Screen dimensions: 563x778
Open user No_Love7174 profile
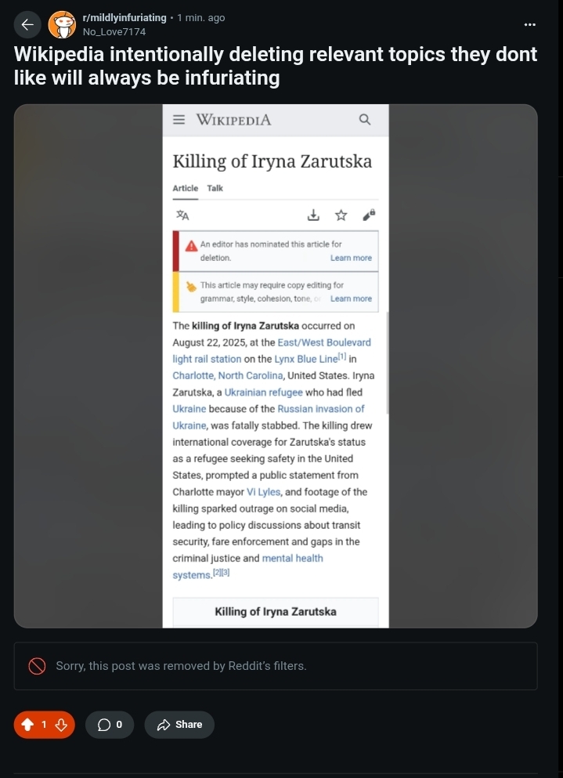(114, 32)
